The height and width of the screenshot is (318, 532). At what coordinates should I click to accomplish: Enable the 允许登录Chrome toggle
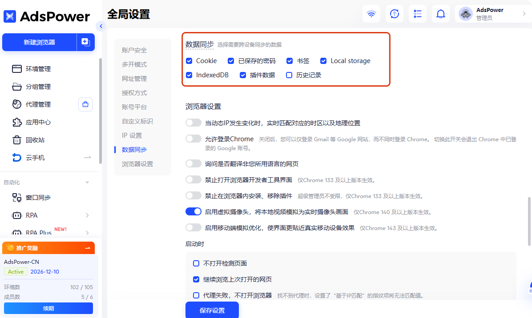[193, 139]
